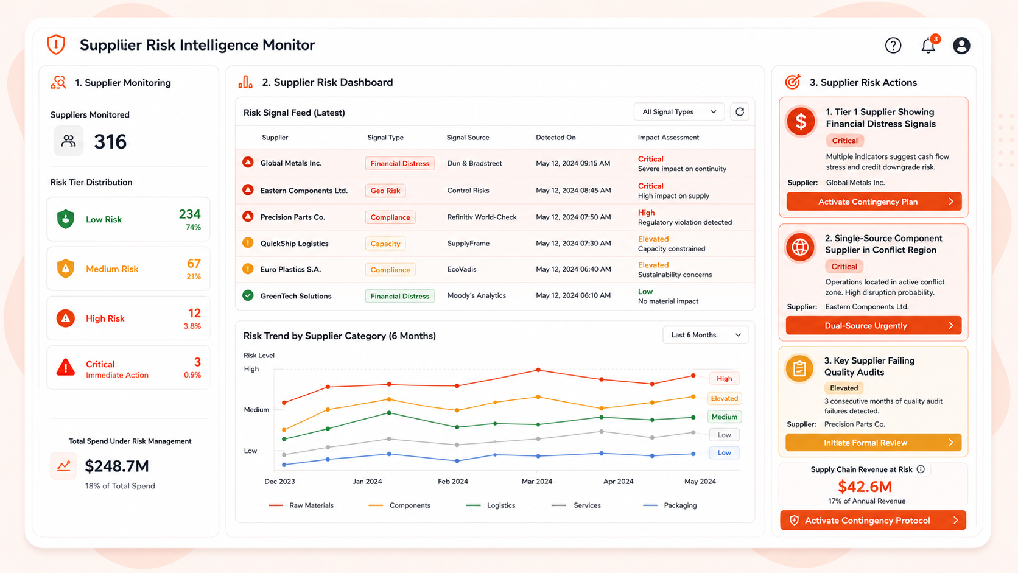This screenshot has height=573, width=1018.
Task: Click the Components legend swatch
Action: [x=376, y=505]
